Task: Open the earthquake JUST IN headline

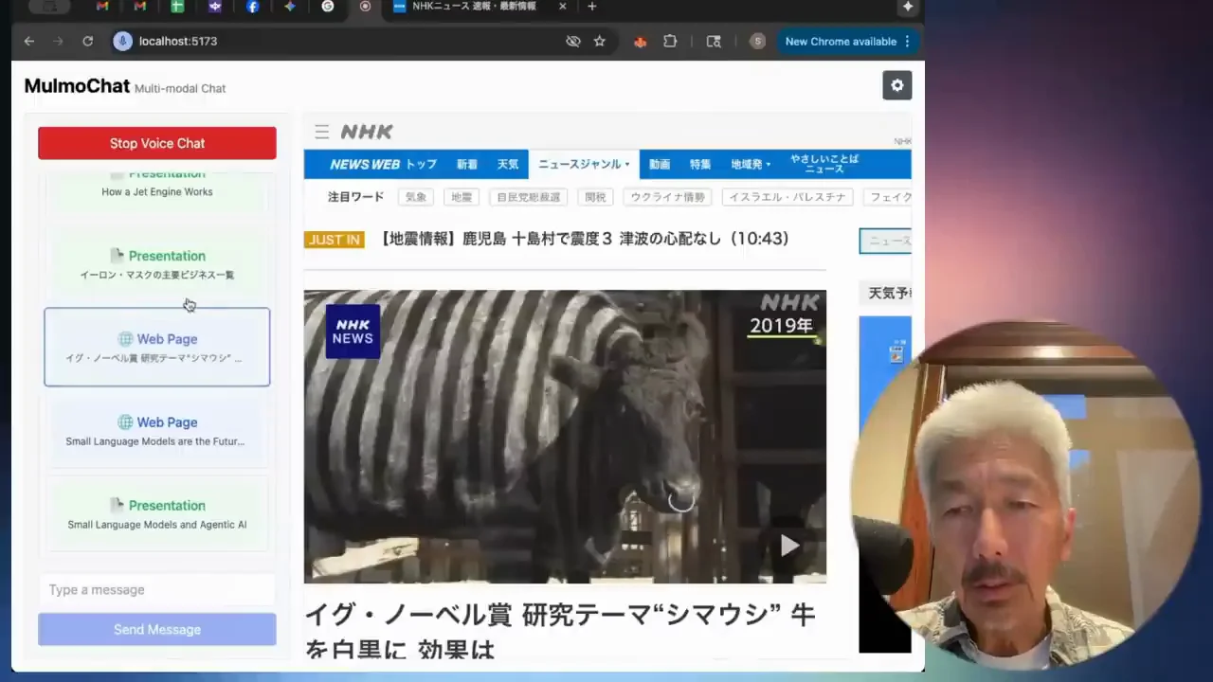Action: 583,239
